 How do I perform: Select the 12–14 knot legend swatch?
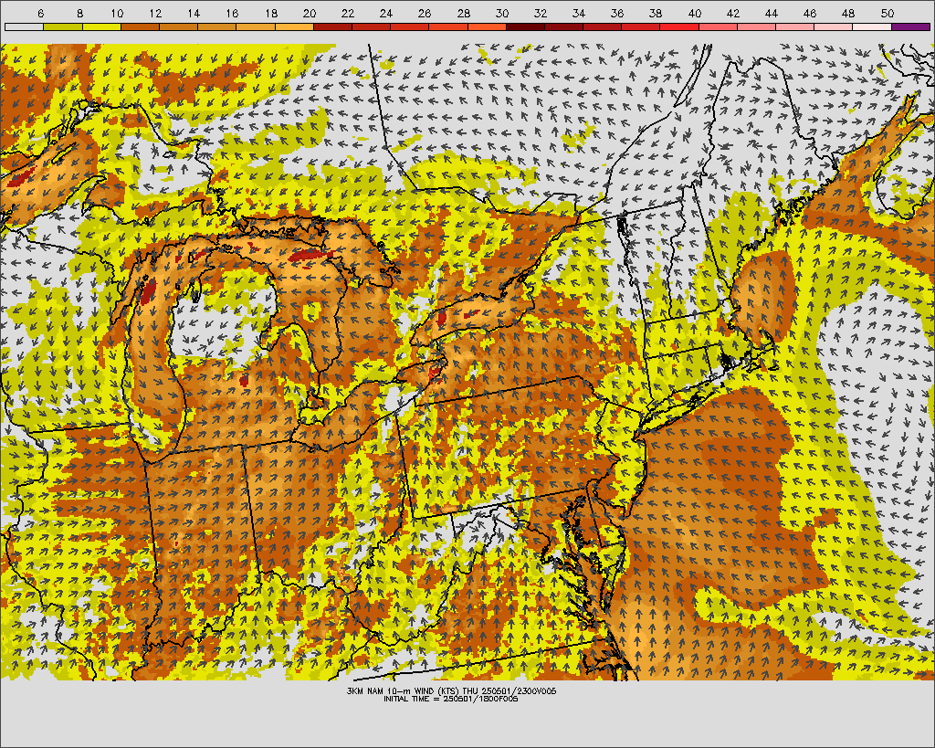pyautogui.click(x=178, y=26)
